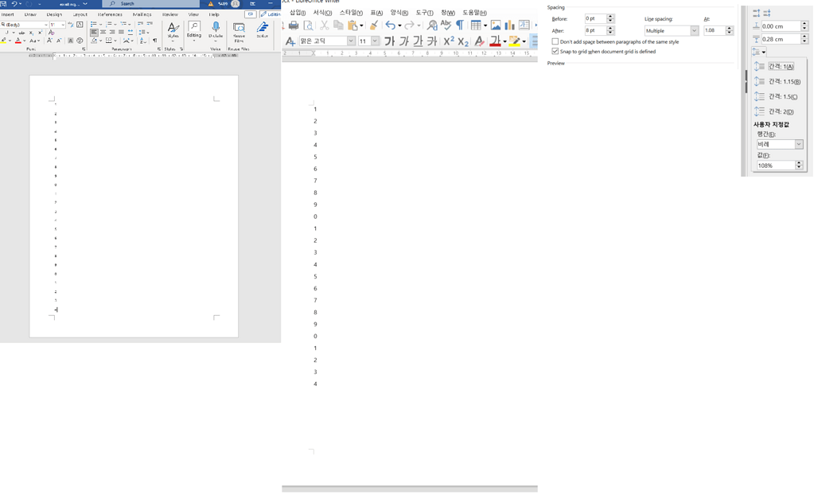Switch to the References tab in Word
Screen dimensions: 814x495
coord(110,14)
